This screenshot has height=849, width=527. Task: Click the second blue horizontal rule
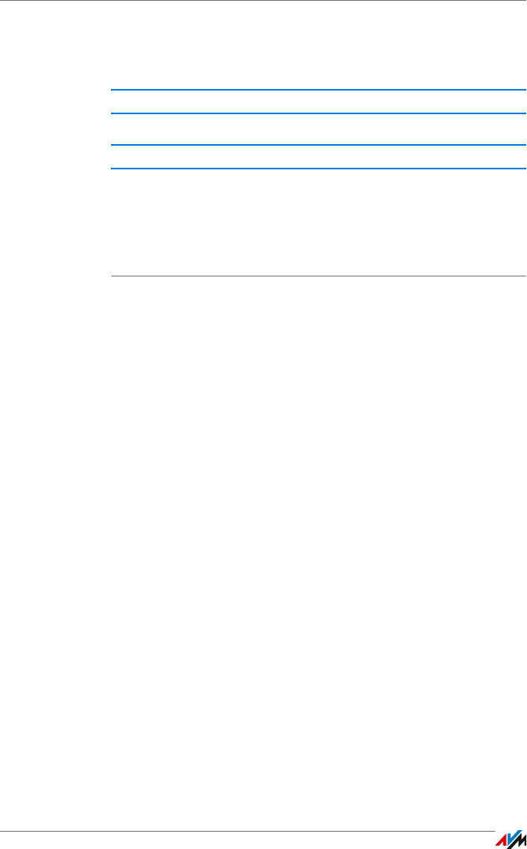click(319, 113)
